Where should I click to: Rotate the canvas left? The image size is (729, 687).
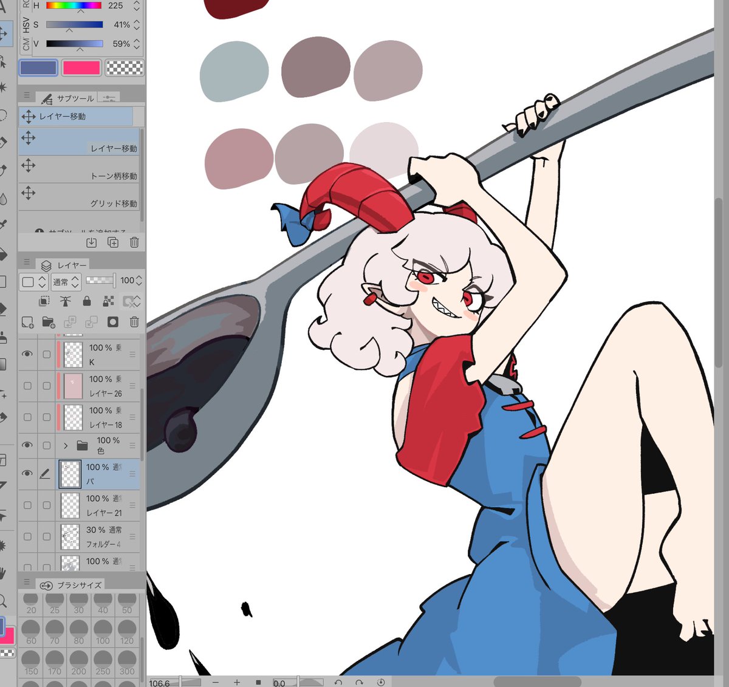pyautogui.click(x=338, y=682)
